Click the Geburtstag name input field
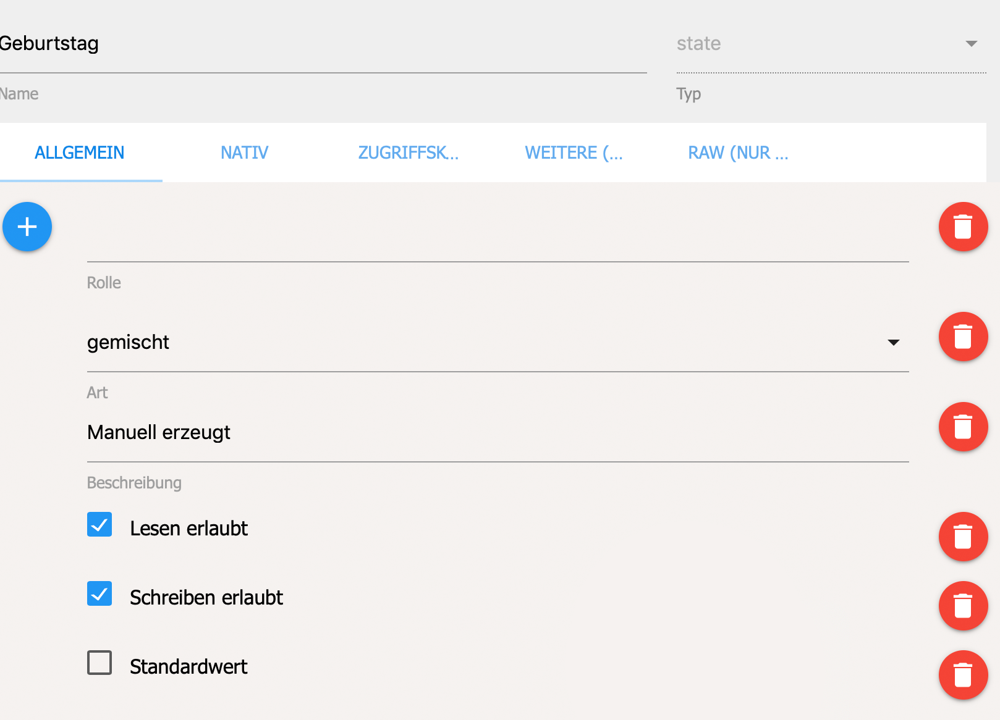Screen dimensions: 1000x720 click(x=321, y=44)
